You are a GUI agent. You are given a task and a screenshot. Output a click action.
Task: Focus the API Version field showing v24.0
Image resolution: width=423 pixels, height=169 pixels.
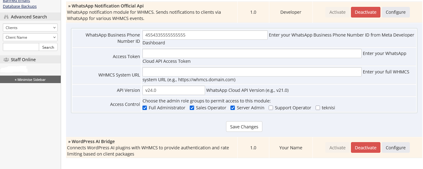pos(174,90)
